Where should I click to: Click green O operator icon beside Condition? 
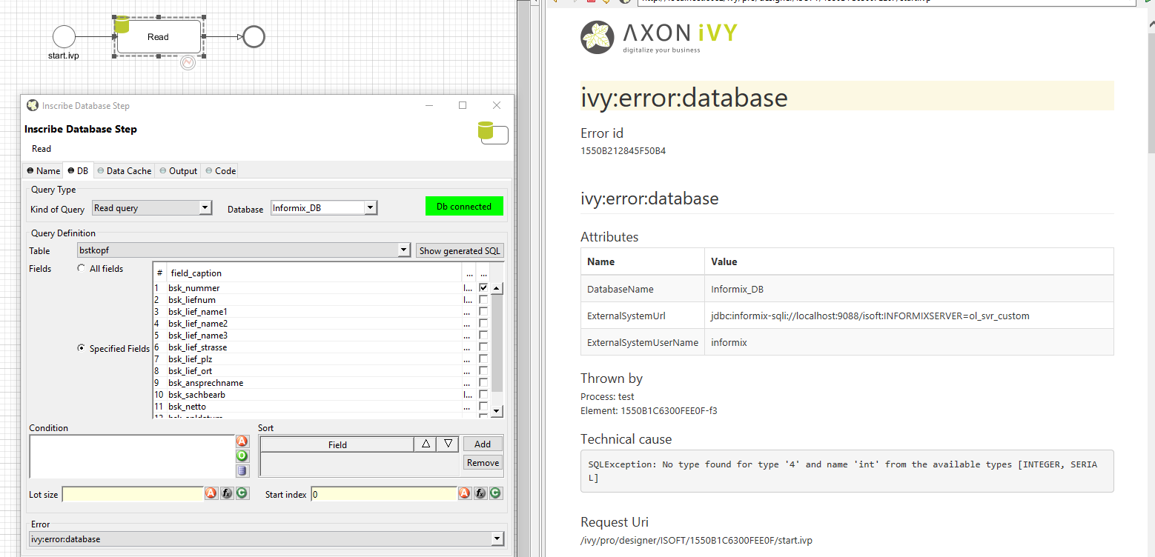(x=242, y=456)
